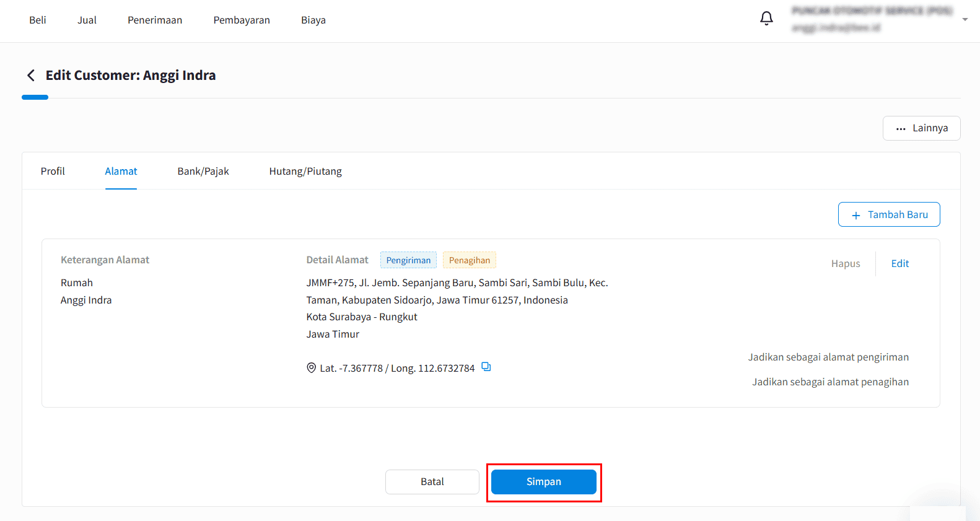Click the Penagihan tag
This screenshot has height=521, width=980.
coord(470,260)
